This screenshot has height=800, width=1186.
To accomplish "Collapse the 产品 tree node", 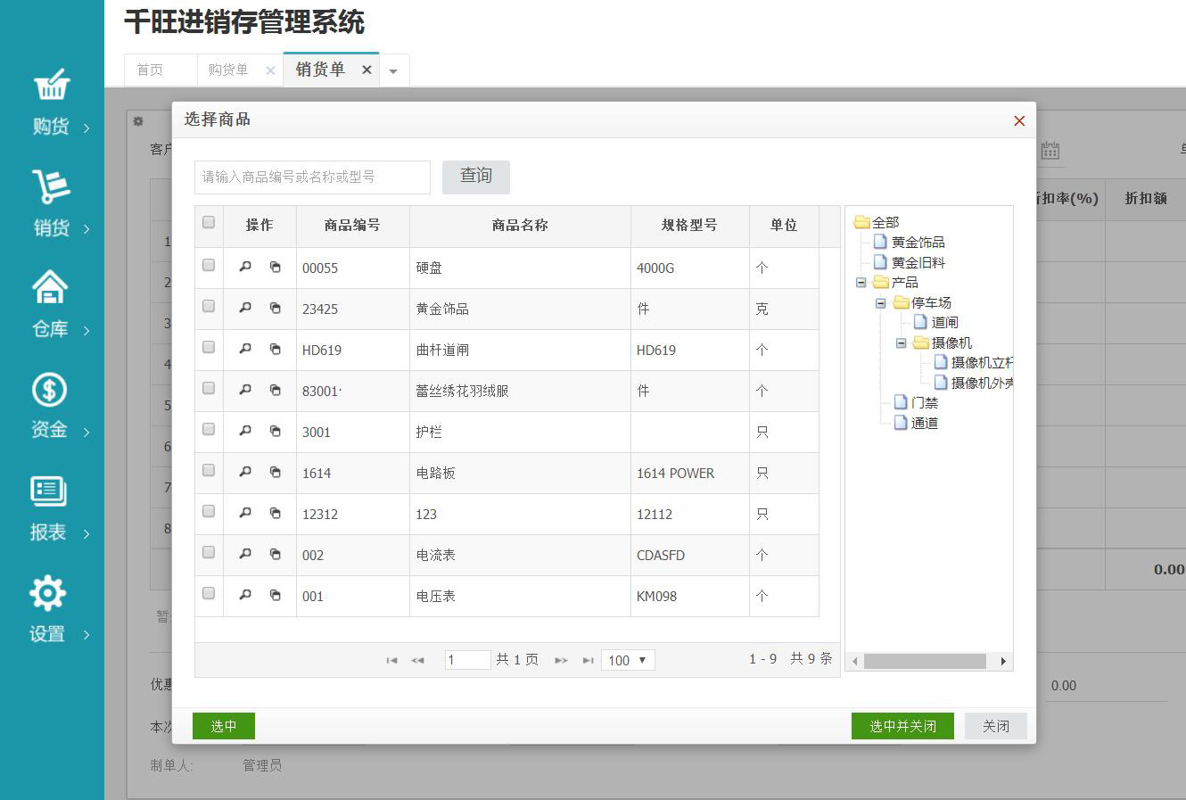I will click(861, 282).
